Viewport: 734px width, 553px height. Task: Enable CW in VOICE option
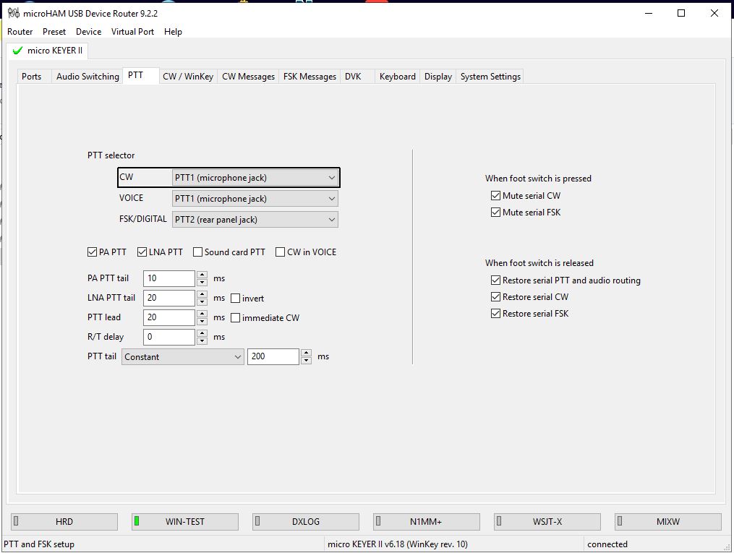(x=281, y=252)
